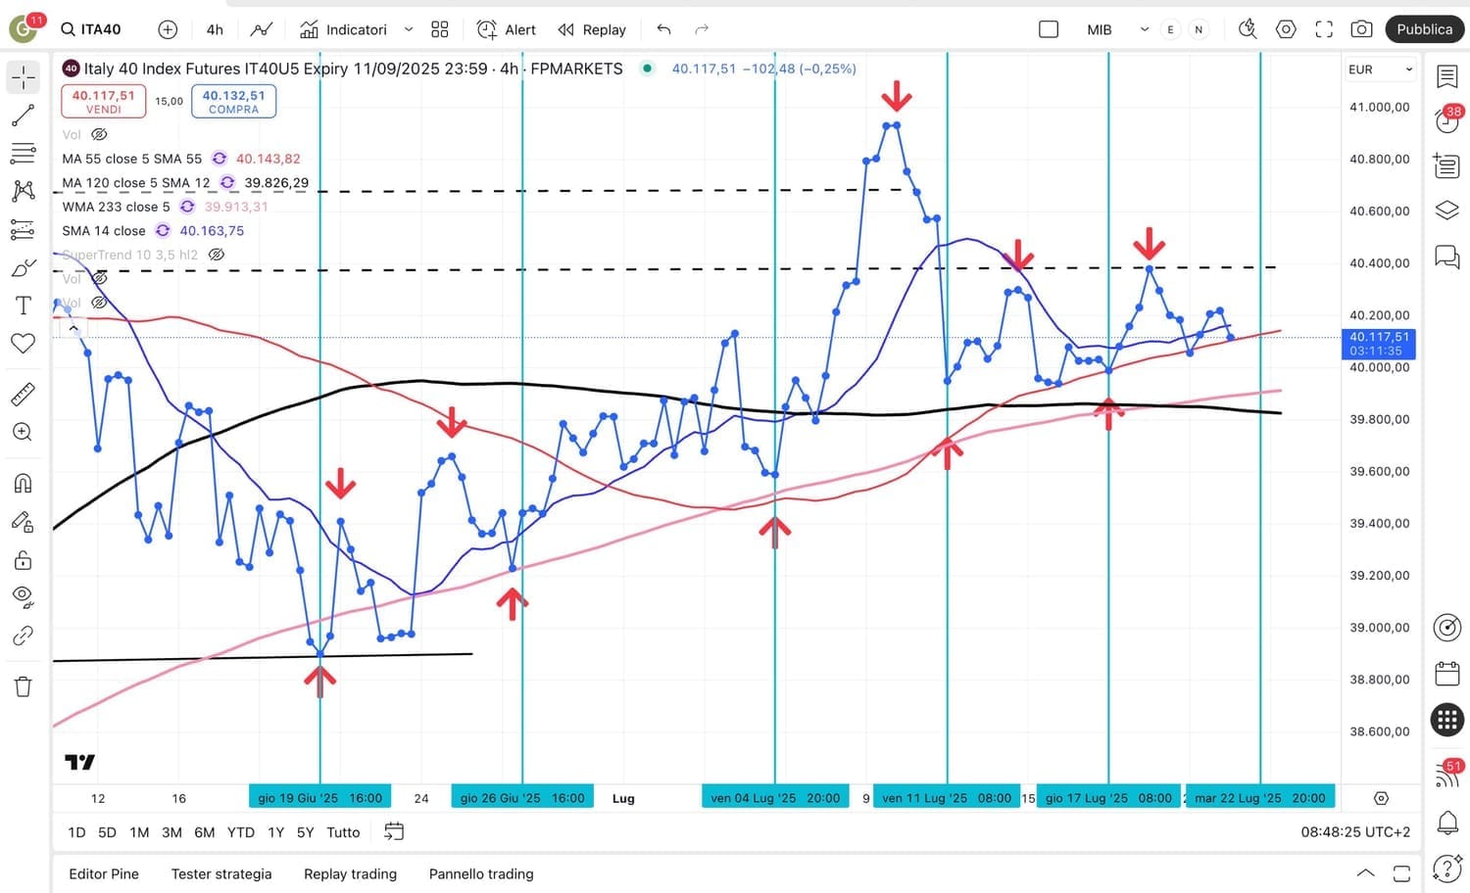1470x893 pixels.
Task: Select the ruler measure tool
Action: 24,394
